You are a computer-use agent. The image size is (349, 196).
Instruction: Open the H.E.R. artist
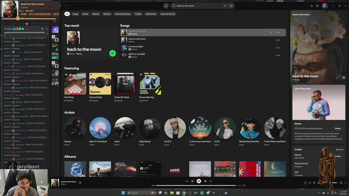tap(225, 128)
